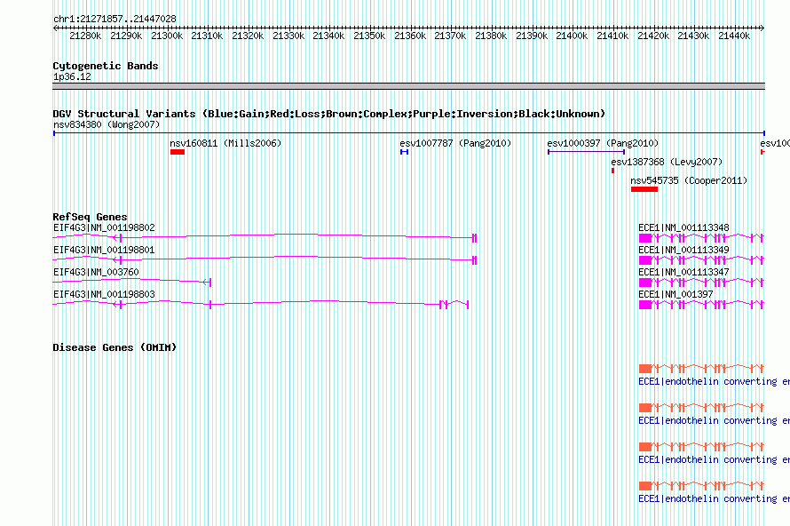The image size is (790, 526).
Task: Click the 21280k ruler tick label
Action: click(x=85, y=36)
